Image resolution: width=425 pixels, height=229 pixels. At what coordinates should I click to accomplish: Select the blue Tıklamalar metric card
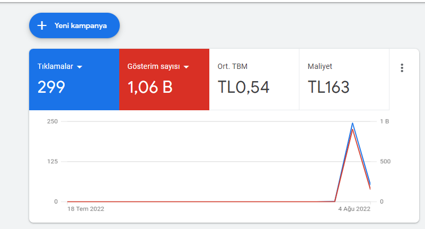coord(74,80)
